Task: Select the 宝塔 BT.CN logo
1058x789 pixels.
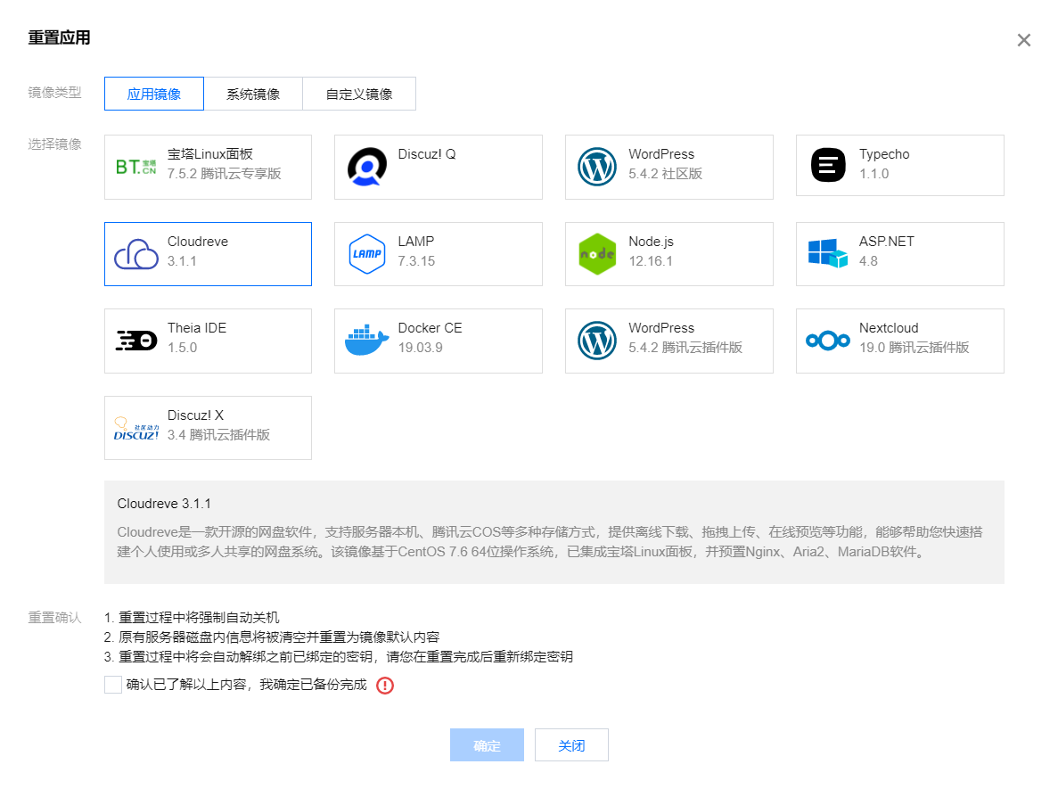Action: tap(135, 167)
